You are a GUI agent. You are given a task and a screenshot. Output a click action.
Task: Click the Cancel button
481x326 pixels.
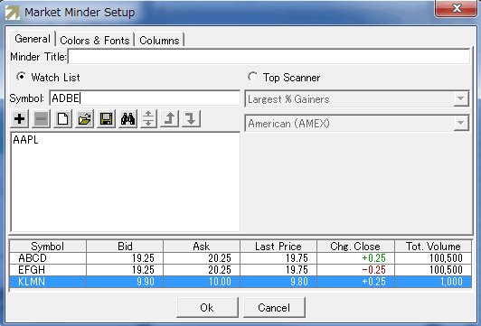(274, 307)
